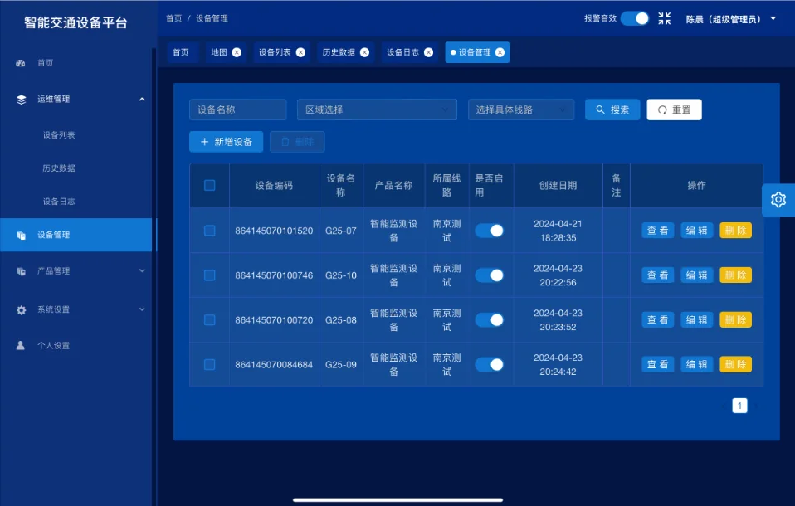Click the exit-fullscreen icon in top bar

coord(664,19)
